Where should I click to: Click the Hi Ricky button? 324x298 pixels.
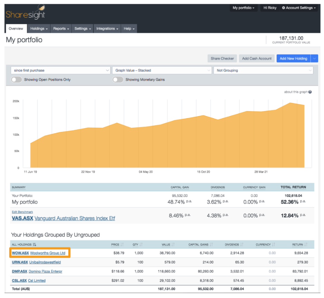tap(270, 8)
